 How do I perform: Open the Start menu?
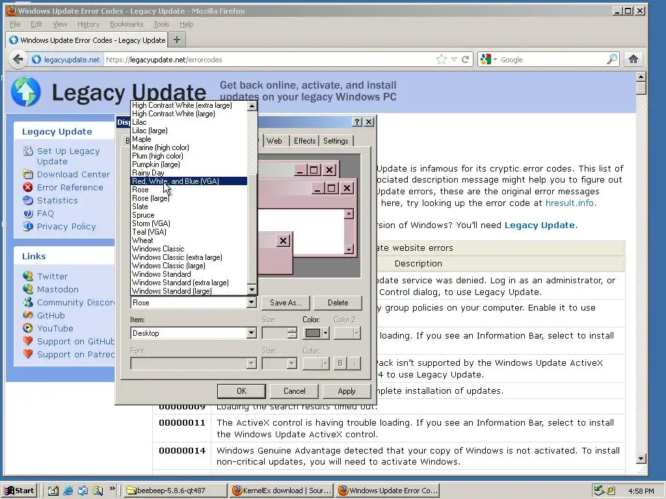click(19, 491)
